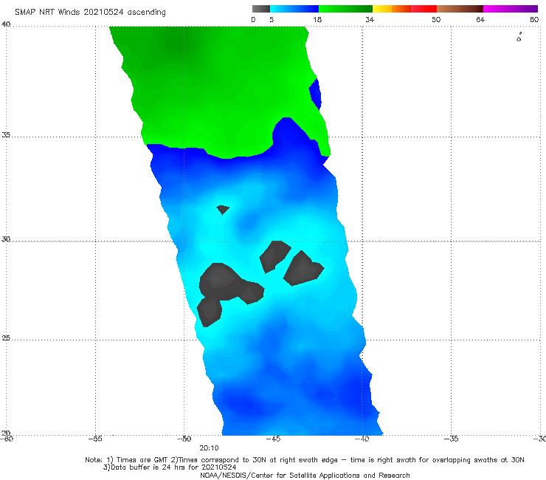Click the title 'SMAP NRT Winds 20210524 ascending'
The height and width of the screenshot is (480, 546).
(90, 12)
